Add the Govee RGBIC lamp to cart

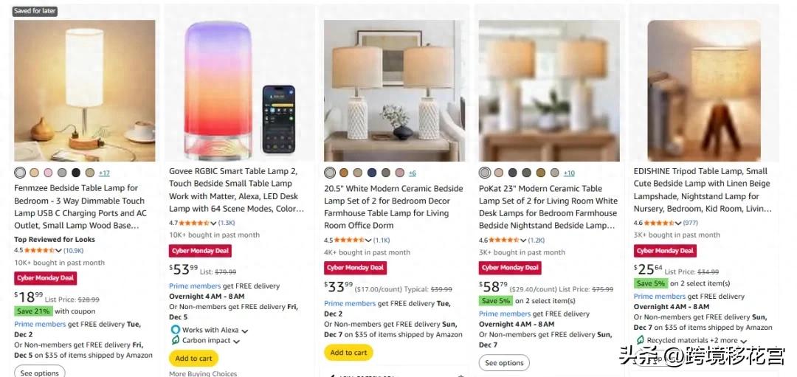(193, 359)
